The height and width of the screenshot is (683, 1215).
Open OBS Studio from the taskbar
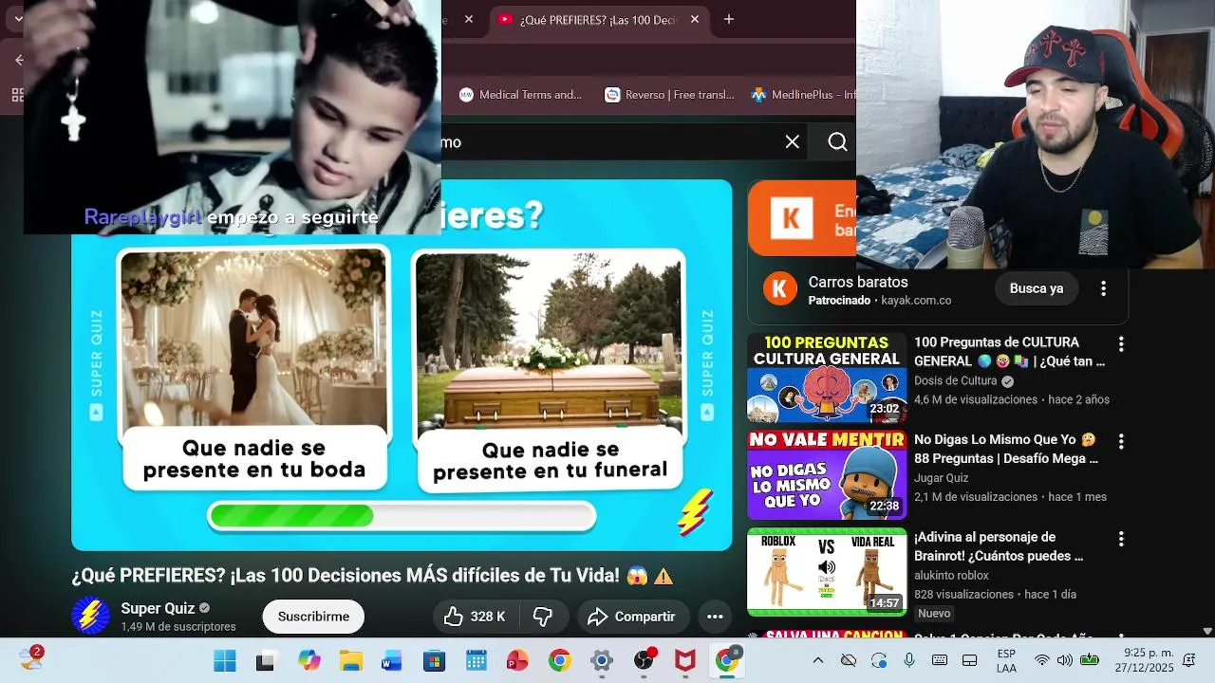tap(645, 660)
